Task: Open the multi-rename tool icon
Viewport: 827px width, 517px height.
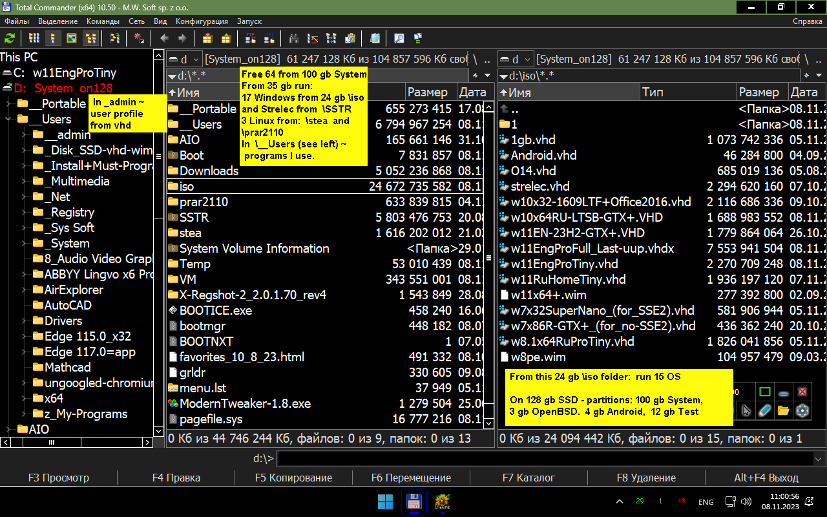Action: (313, 38)
